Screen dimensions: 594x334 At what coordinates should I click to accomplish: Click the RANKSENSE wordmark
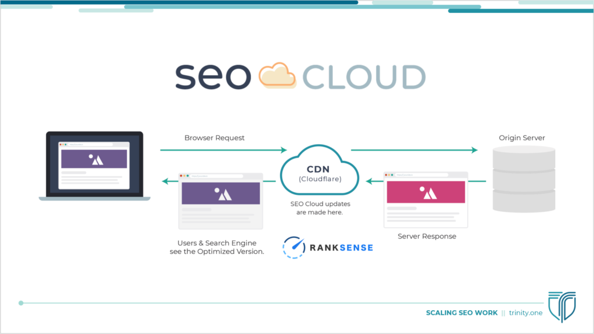point(341,248)
